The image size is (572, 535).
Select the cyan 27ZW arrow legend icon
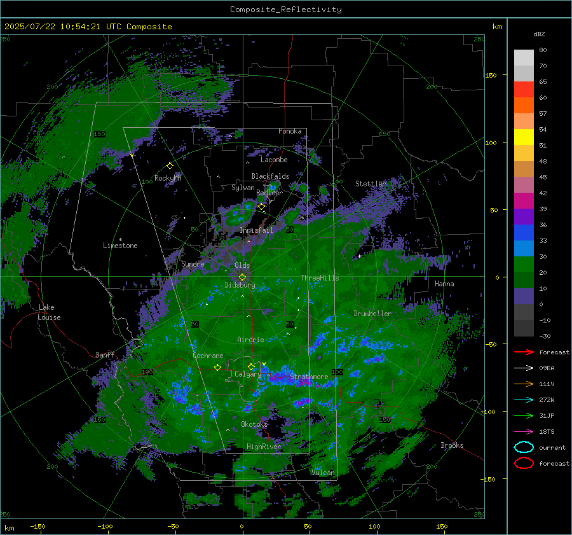(x=524, y=400)
